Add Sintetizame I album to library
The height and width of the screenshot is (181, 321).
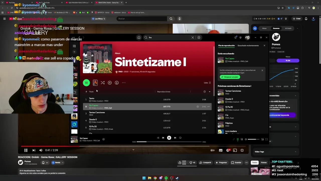[x=110, y=83]
